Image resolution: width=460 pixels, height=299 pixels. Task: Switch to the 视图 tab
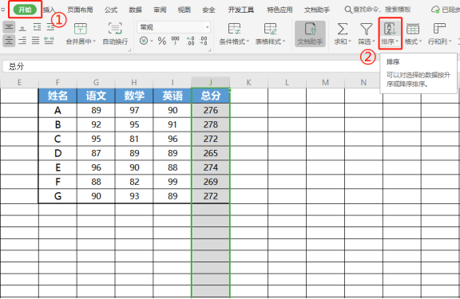[184, 10]
